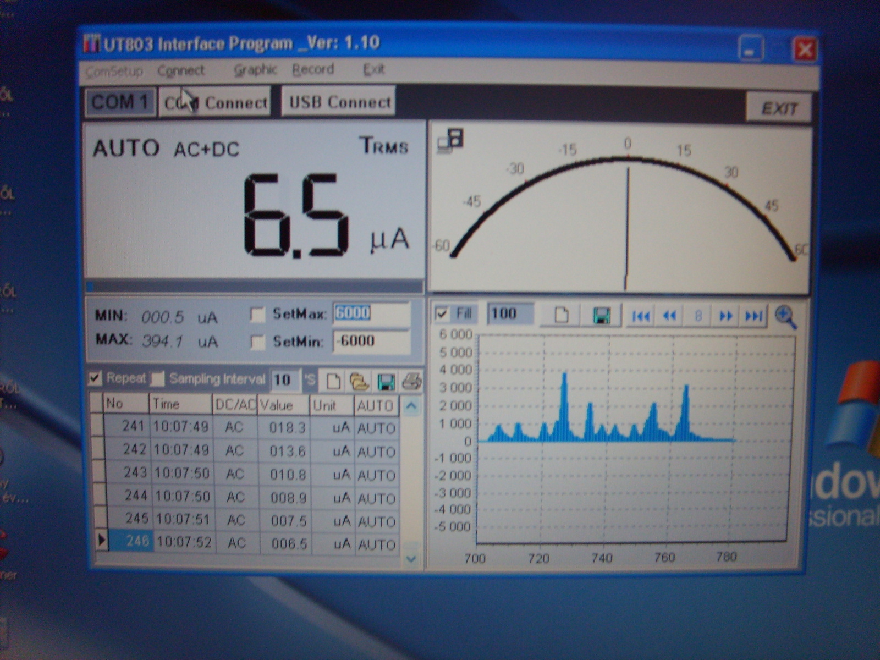The width and height of the screenshot is (880, 660).
Task: Click the Value column header
Action: [x=284, y=405]
